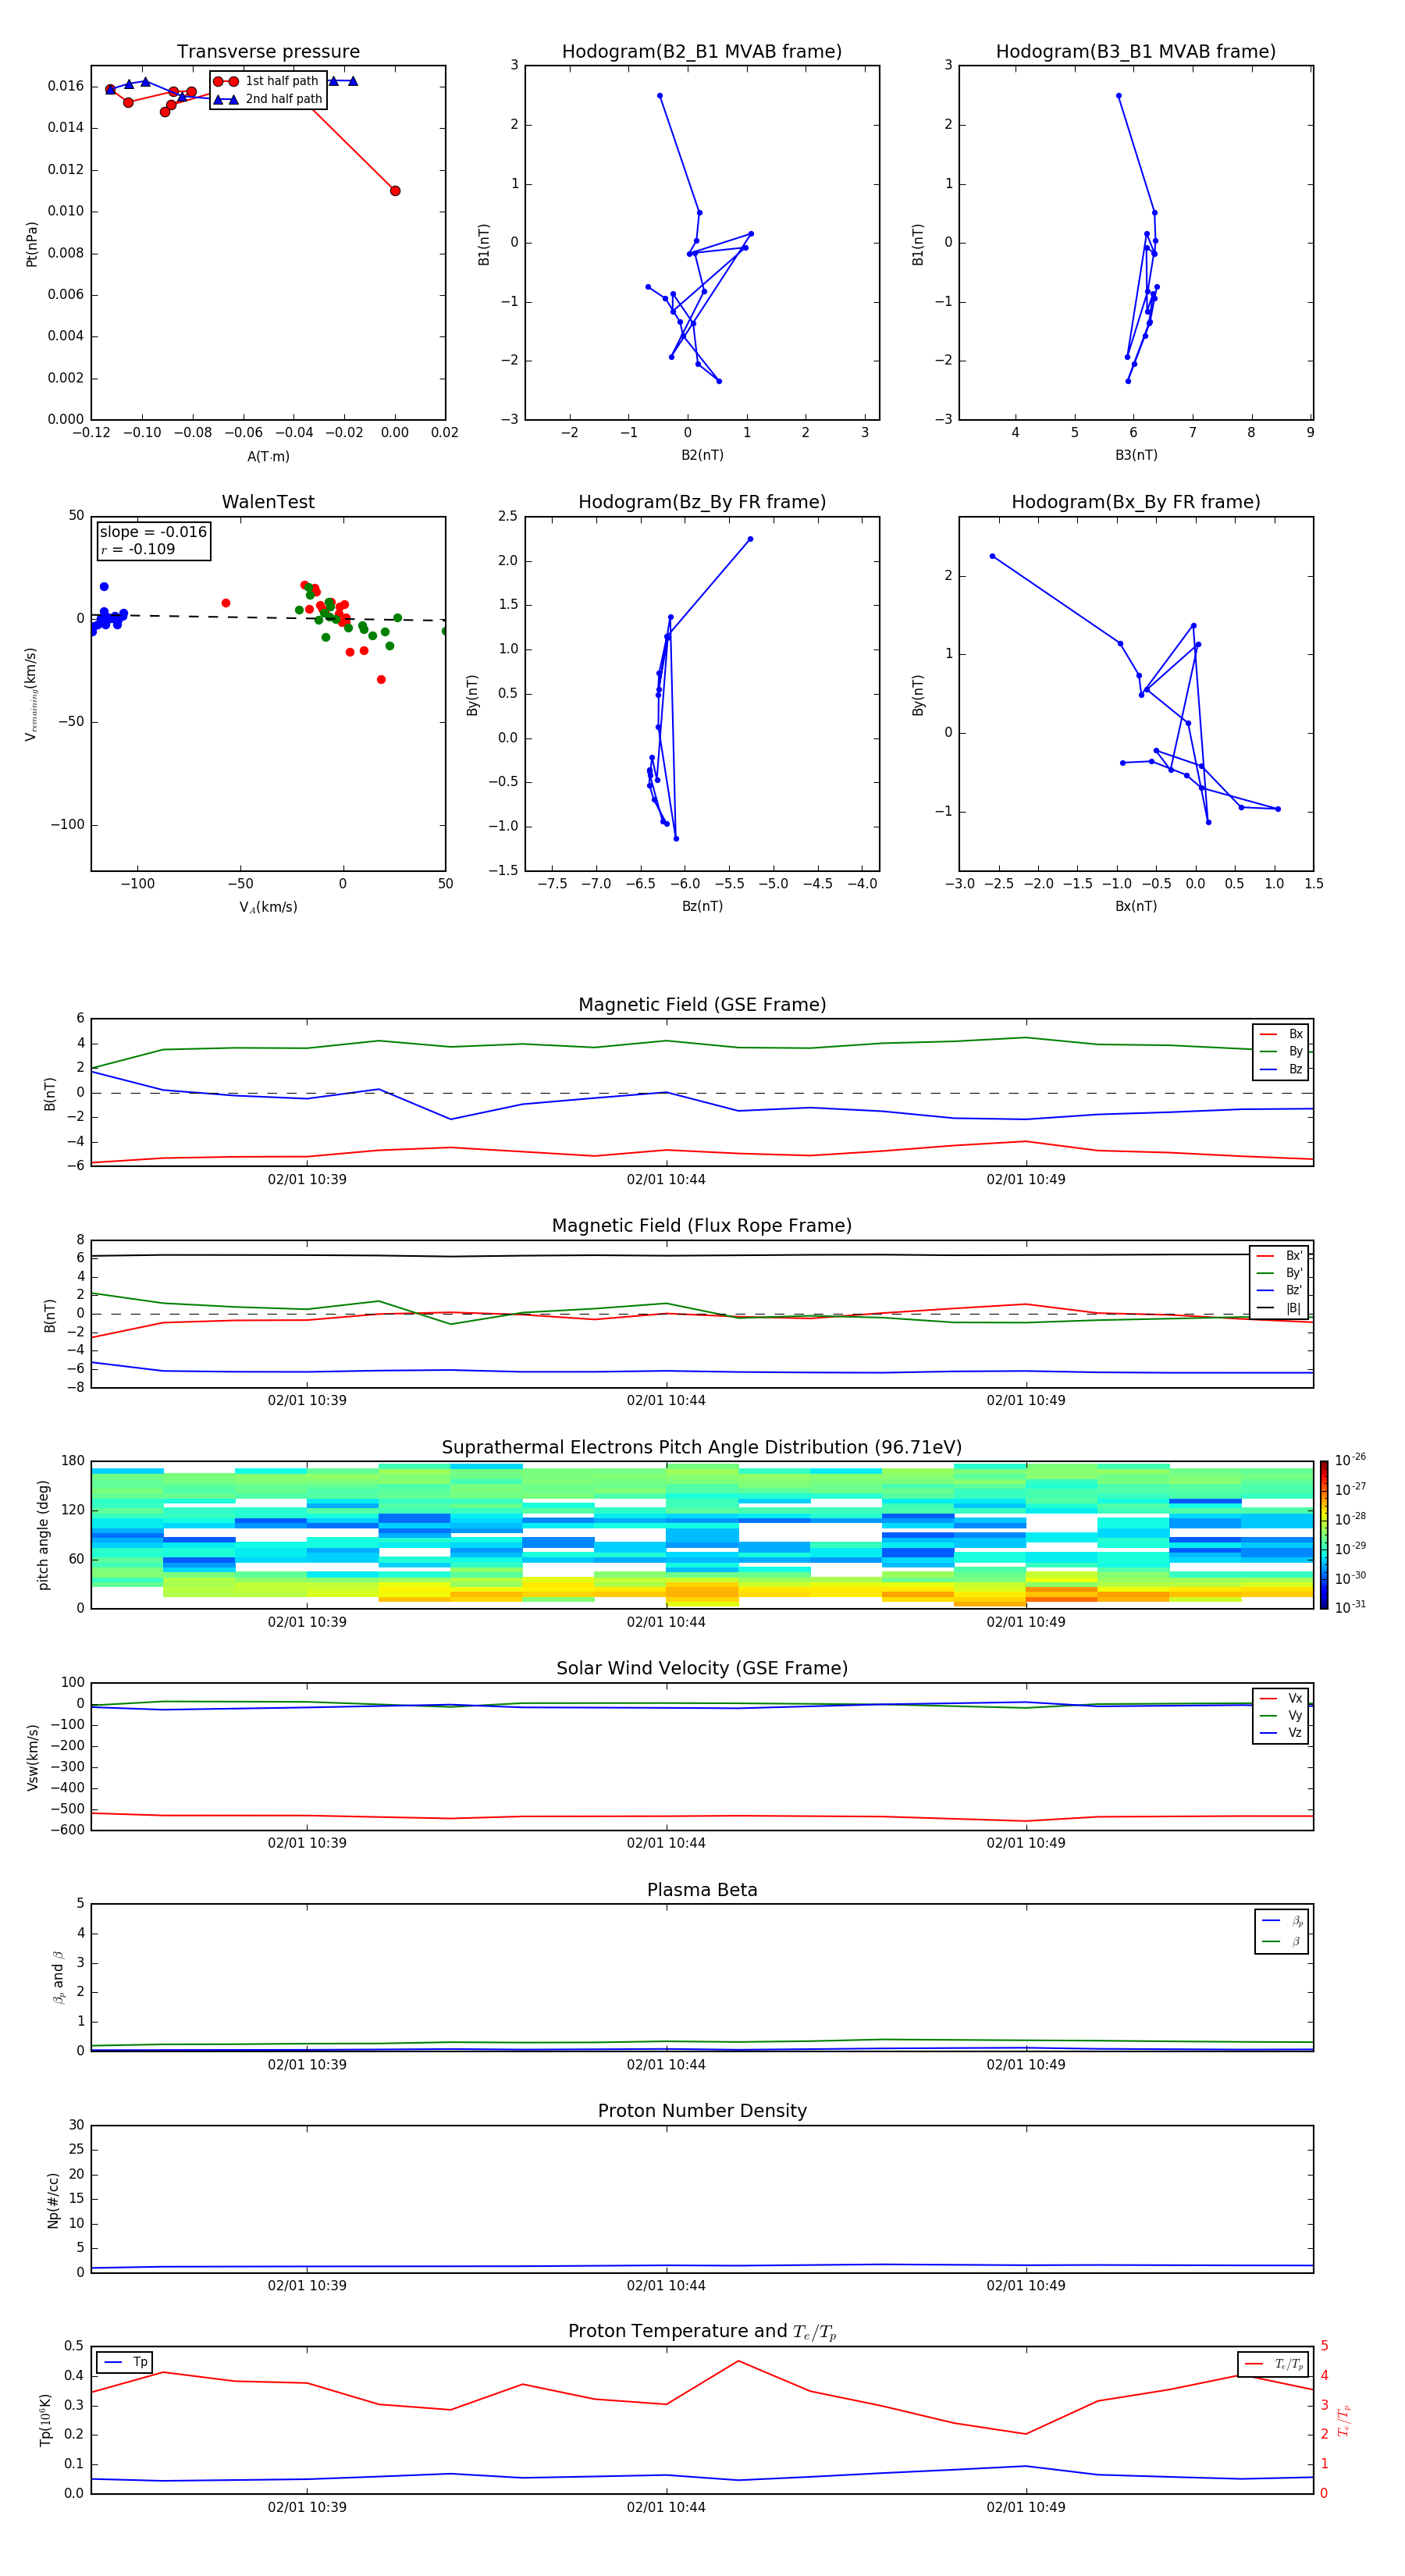Click the "Te/Tp" legend box
The image size is (1405, 2576).
click(x=1273, y=2364)
